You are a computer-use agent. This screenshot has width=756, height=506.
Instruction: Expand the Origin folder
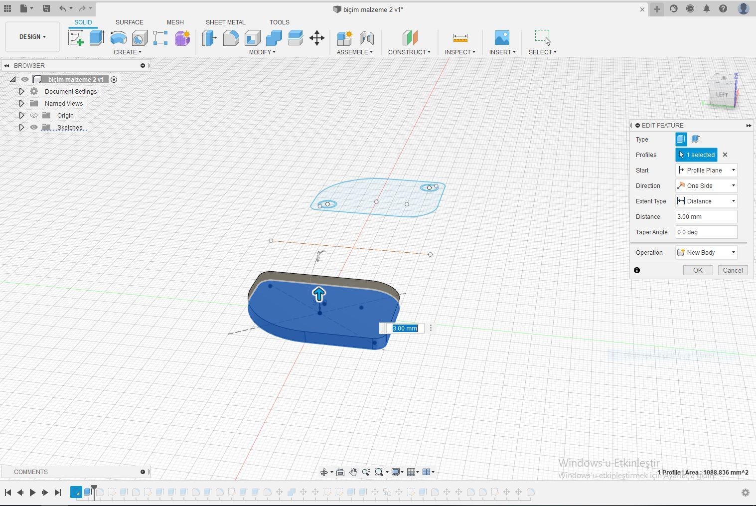click(21, 115)
